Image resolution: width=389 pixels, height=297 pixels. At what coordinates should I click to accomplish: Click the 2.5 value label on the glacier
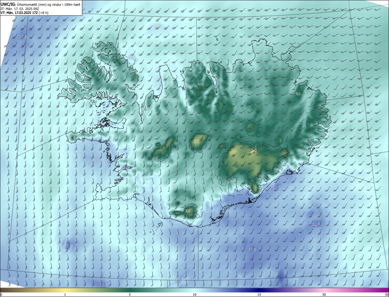pos(196,142)
